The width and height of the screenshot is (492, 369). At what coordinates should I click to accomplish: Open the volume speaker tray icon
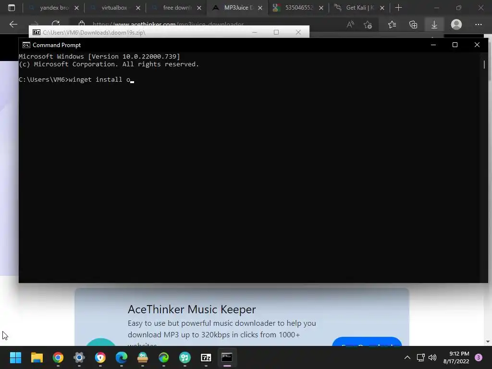[x=432, y=357]
